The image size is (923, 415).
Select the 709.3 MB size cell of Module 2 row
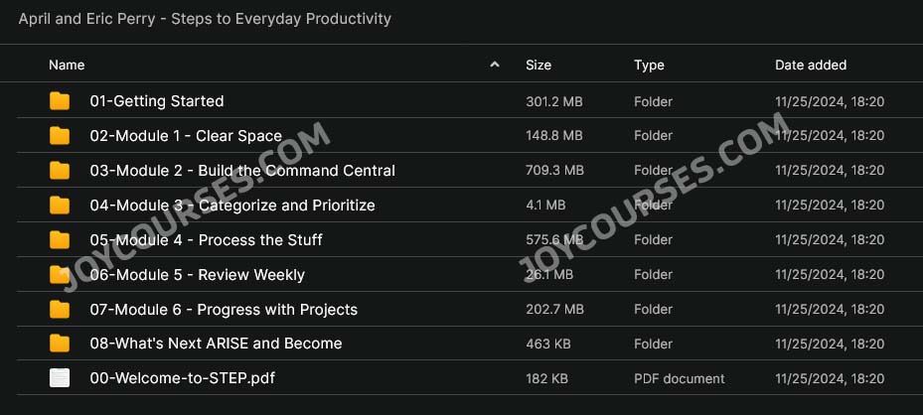[x=554, y=171]
